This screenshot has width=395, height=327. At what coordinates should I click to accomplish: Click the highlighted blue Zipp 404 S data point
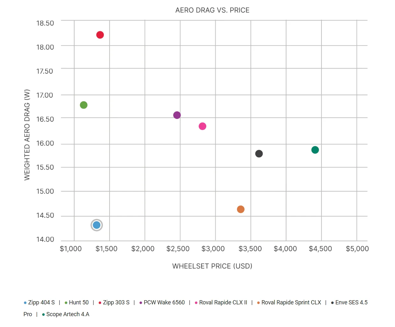(97, 225)
